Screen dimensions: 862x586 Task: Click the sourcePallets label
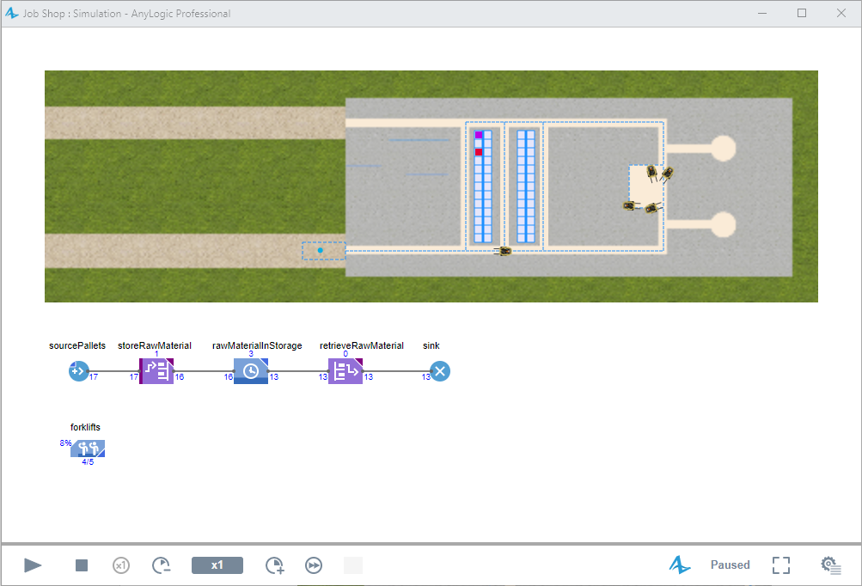point(77,345)
